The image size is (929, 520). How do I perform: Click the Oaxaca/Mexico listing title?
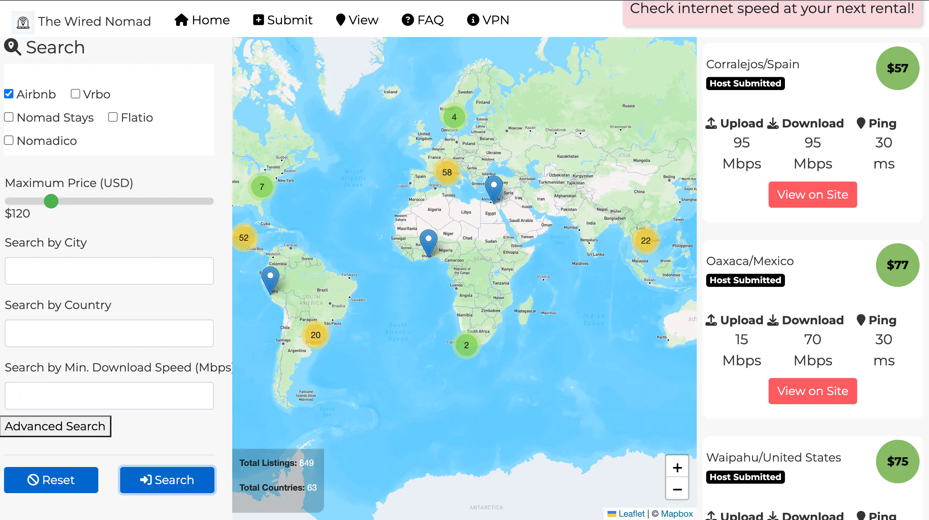750,261
